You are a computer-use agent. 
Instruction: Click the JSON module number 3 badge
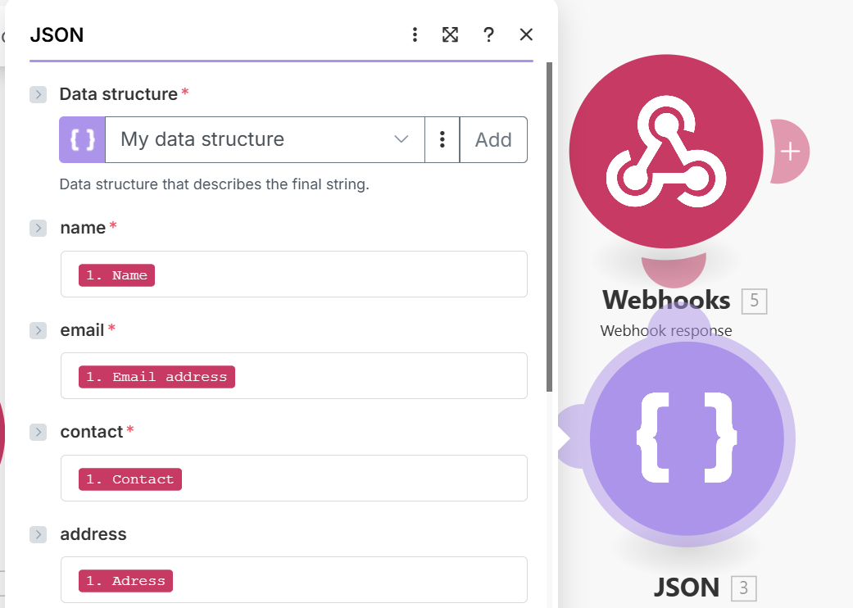[x=744, y=588]
